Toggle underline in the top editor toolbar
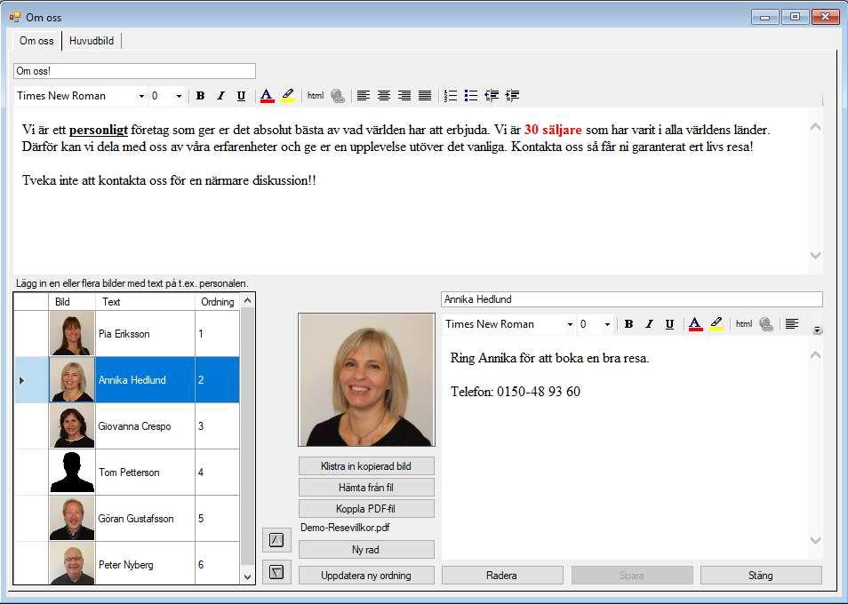 pos(241,96)
